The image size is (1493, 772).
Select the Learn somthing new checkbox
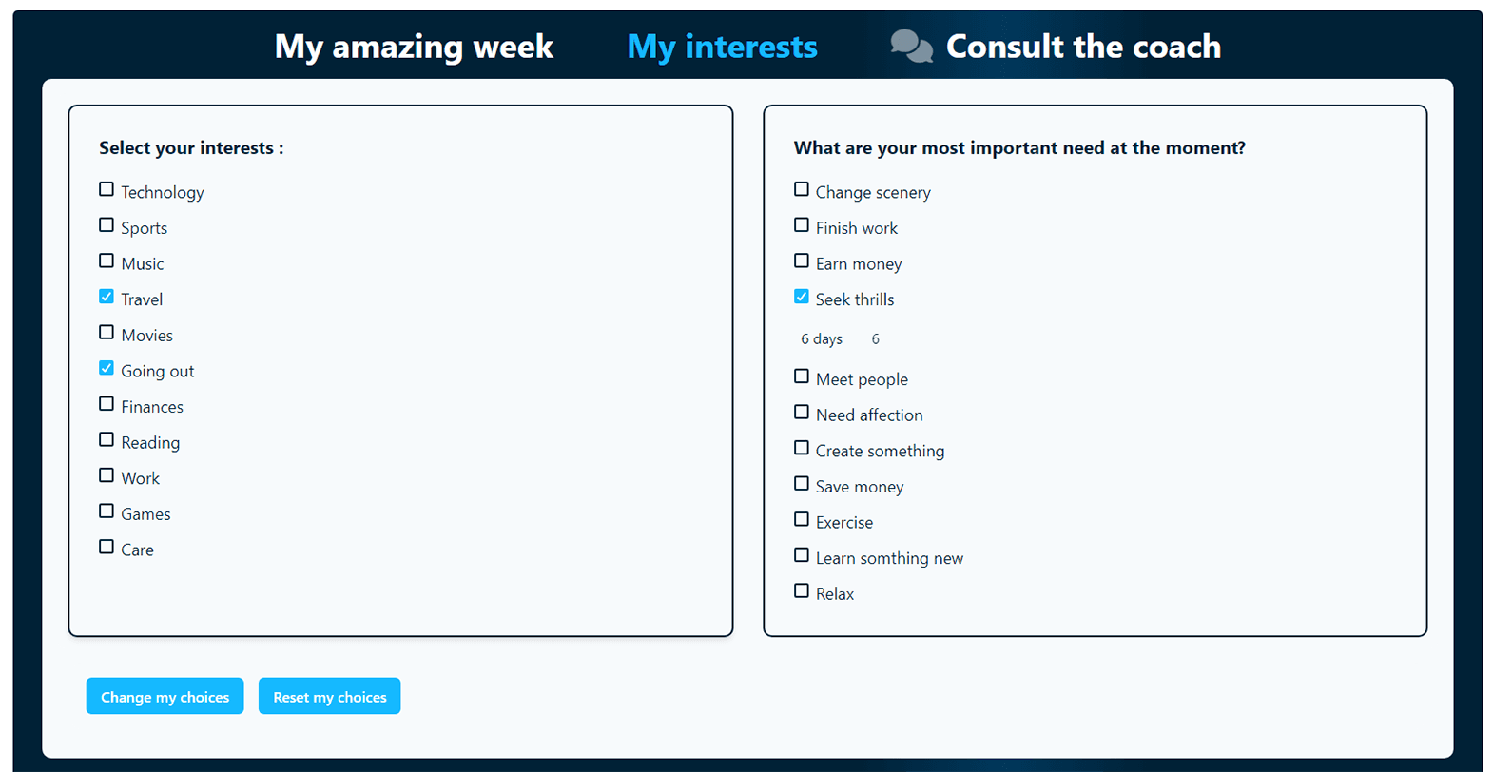(x=802, y=556)
